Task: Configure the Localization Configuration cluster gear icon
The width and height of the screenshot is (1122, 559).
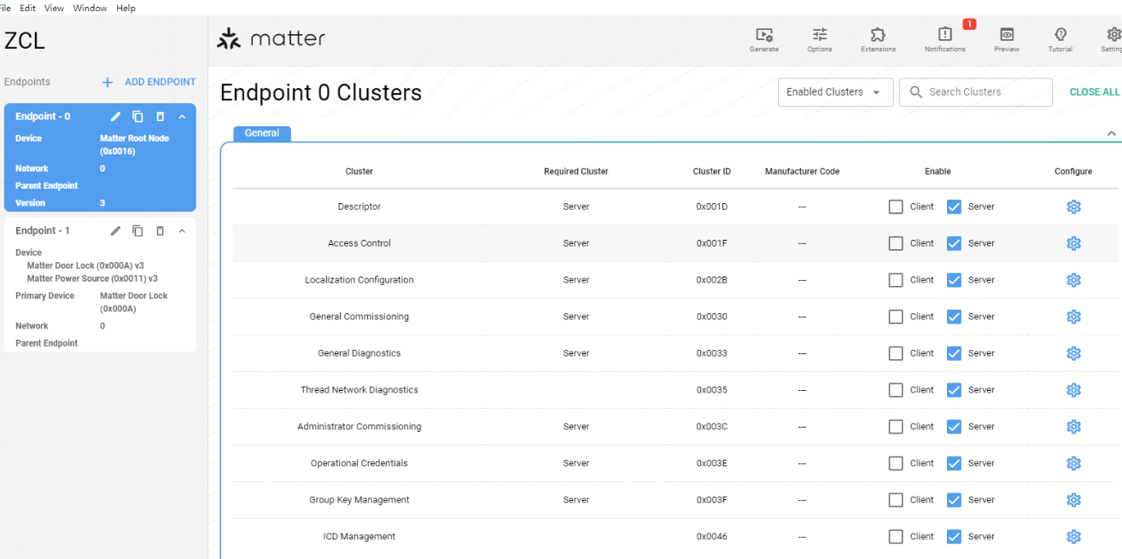Action: click(x=1073, y=280)
